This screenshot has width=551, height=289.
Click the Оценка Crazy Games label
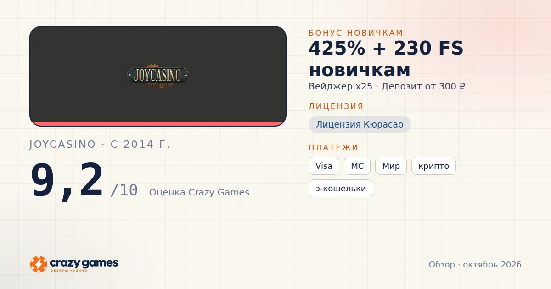coord(199,192)
